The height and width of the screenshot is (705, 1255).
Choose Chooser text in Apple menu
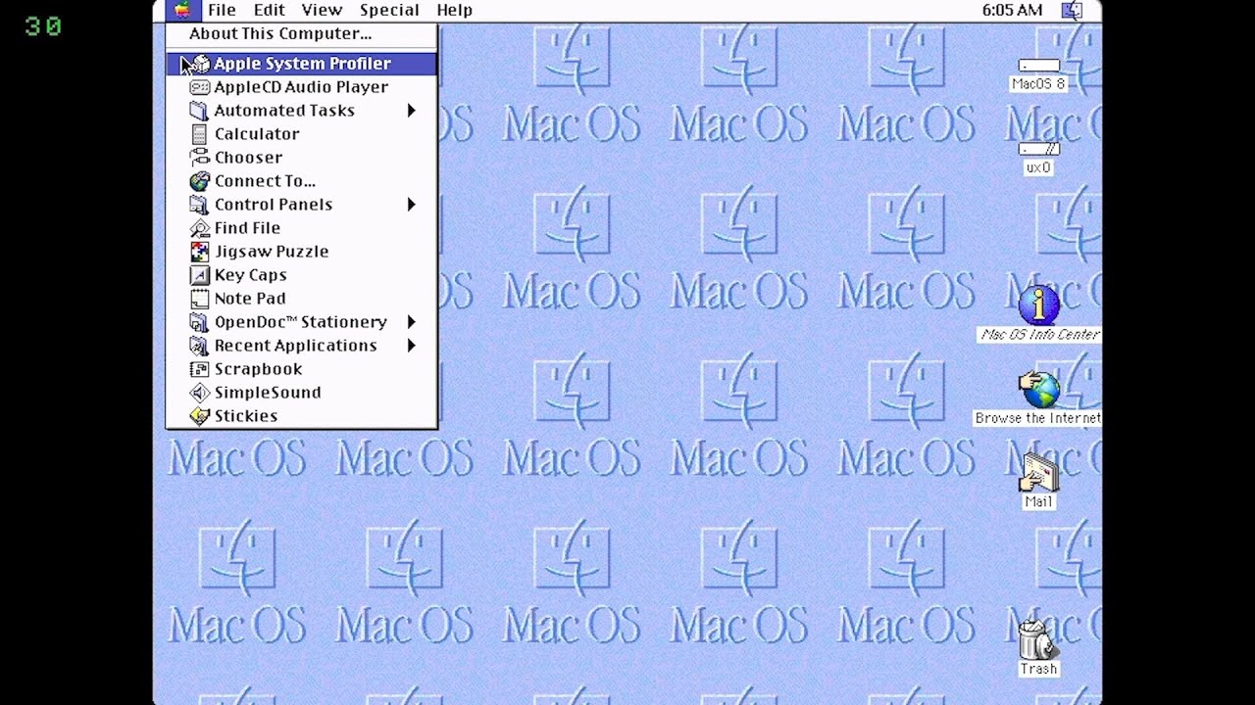point(248,158)
